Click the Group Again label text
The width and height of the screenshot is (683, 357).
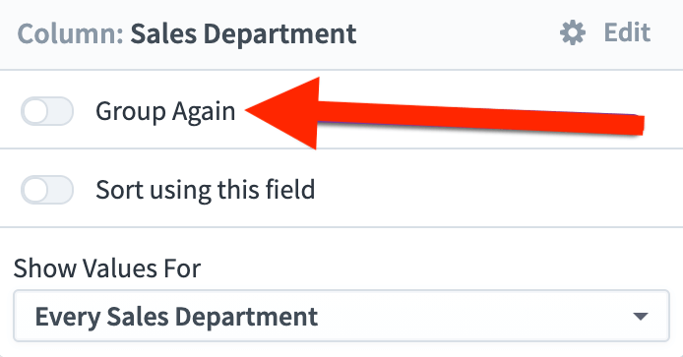pos(165,112)
